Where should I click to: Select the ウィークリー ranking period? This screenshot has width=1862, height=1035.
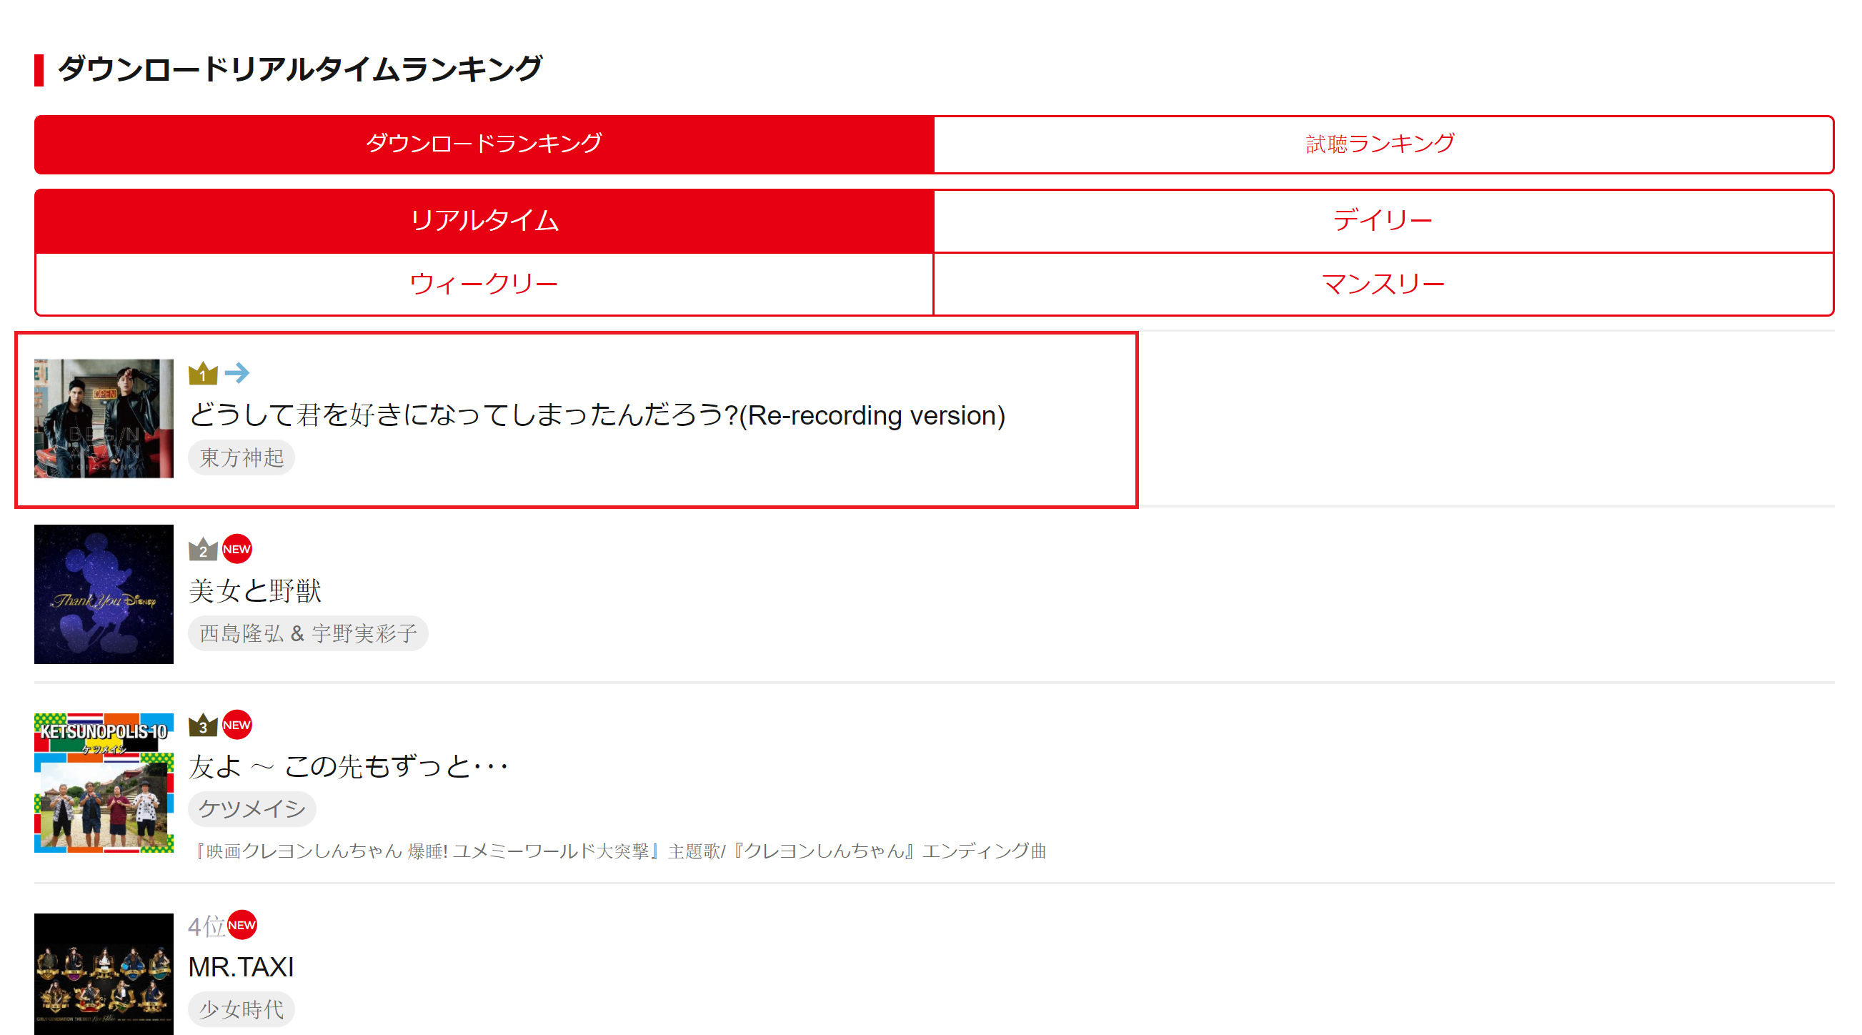(x=484, y=284)
